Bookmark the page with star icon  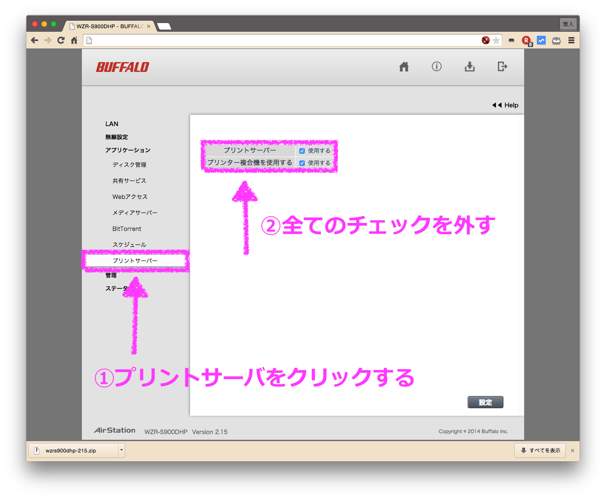(496, 40)
